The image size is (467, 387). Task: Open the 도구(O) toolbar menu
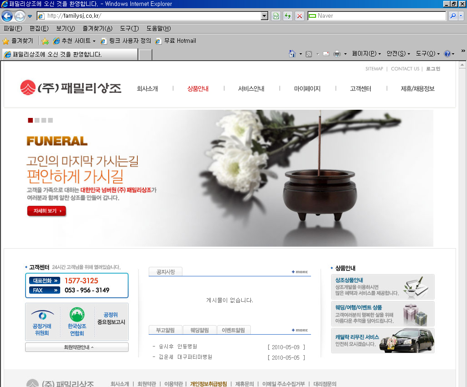[428, 54]
